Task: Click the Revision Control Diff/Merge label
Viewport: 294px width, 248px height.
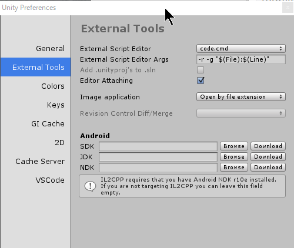Action: click(126, 113)
